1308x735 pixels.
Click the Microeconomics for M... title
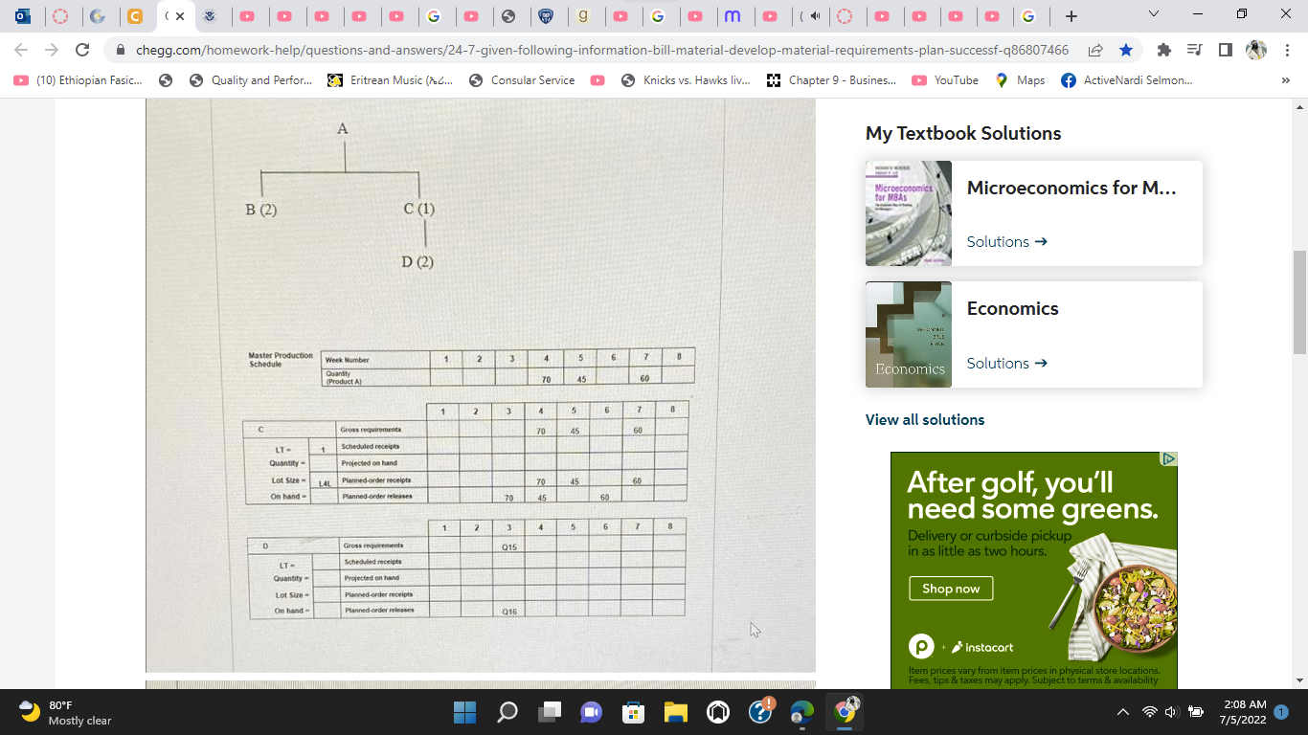tap(1071, 188)
